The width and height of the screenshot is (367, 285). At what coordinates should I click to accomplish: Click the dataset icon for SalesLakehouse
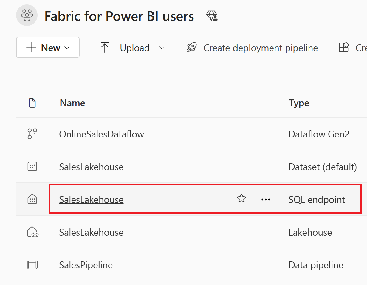click(32, 167)
